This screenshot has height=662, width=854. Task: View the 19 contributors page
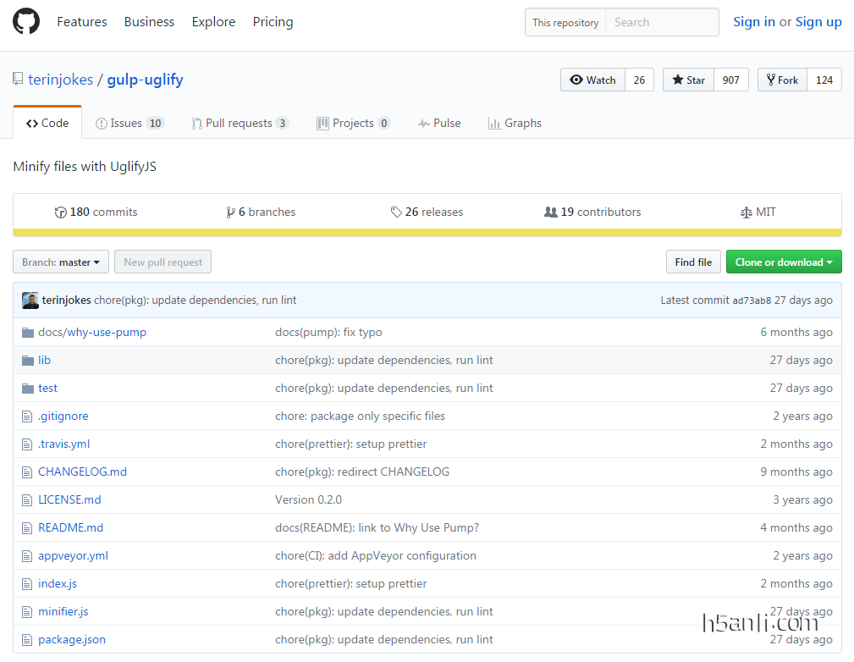coord(592,212)
